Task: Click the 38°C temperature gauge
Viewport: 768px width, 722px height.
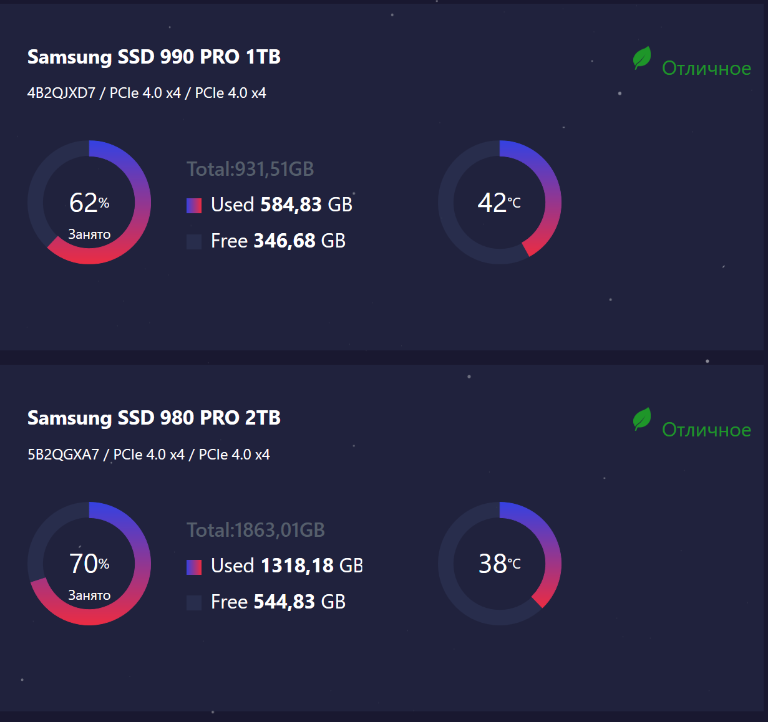Action: point(499,563)
